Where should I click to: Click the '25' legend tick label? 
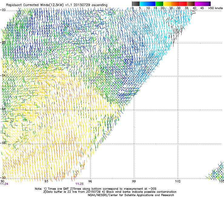[x=171, y=8]
